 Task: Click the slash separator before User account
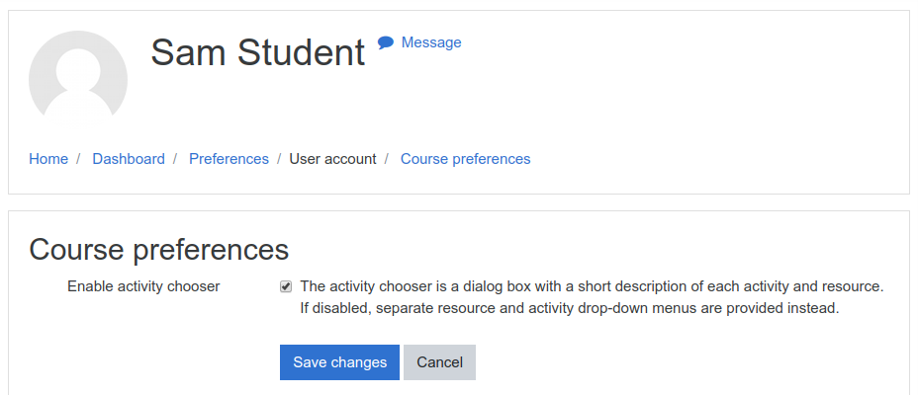[x=279, y=159]
